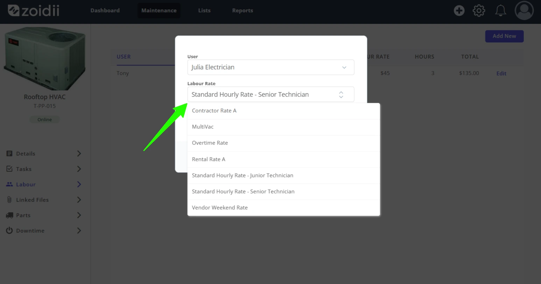541x284 pixels.
Task: Open the settings gear icon
Action: [x=479, y=11]
